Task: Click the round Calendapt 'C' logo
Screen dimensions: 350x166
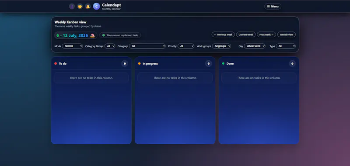Action: 96,7
